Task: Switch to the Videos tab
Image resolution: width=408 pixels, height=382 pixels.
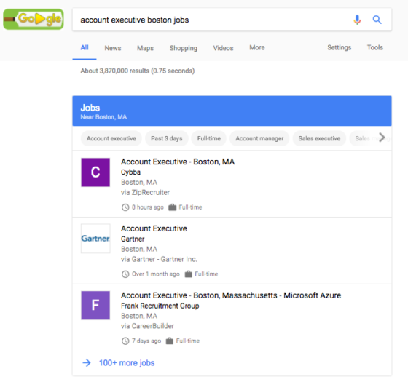Action: click(x=223, y=48)
